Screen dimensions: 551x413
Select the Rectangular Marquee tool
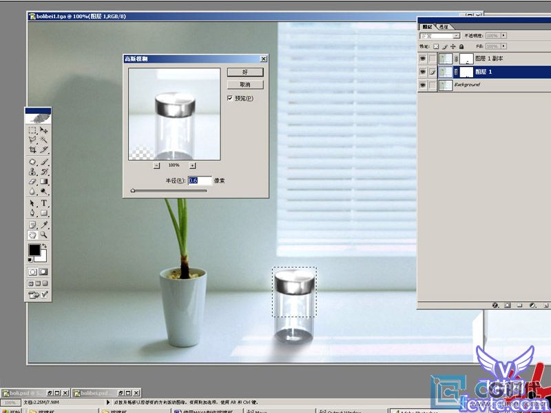click(x=32, y=130)
